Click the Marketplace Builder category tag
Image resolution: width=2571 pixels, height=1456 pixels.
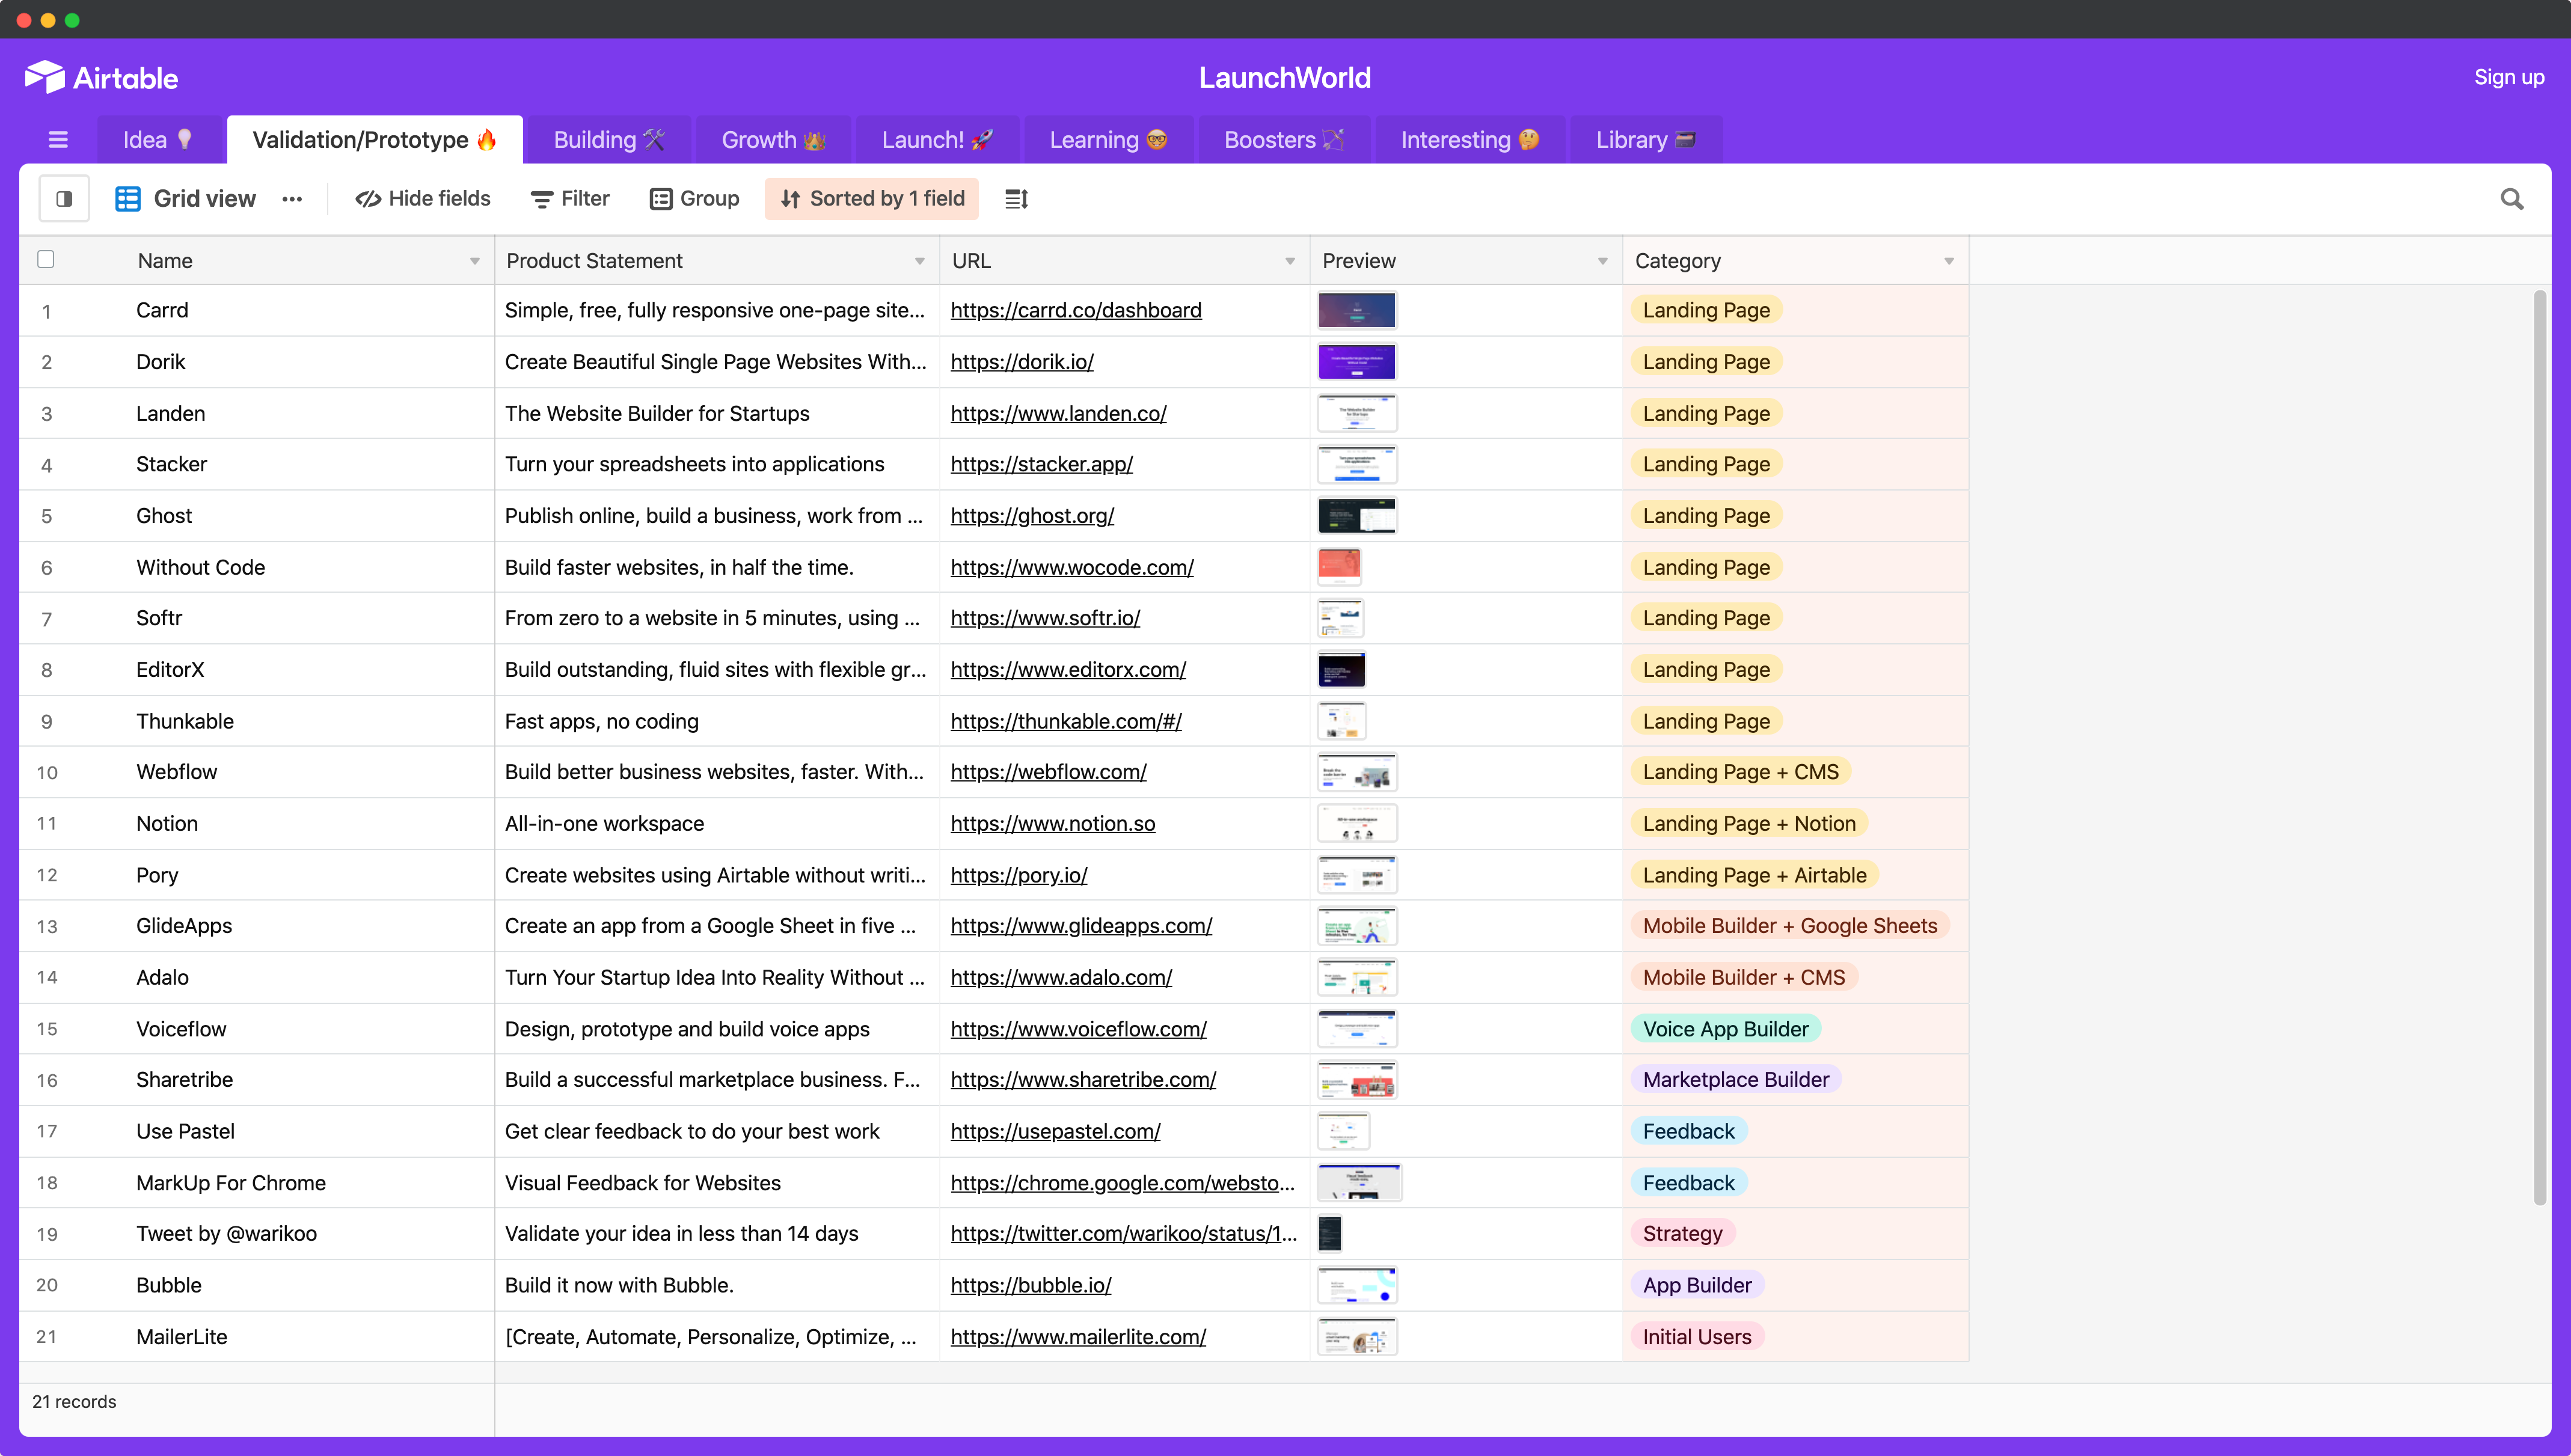pos(1736,1080)
